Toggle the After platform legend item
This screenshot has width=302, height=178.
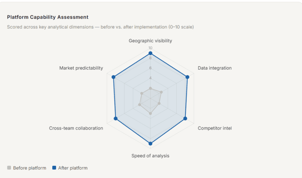(70, 168)
